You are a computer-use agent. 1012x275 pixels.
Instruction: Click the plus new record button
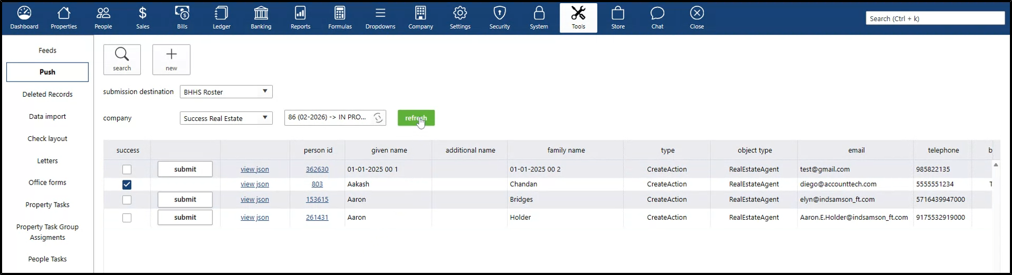click(x=171, y=59)
